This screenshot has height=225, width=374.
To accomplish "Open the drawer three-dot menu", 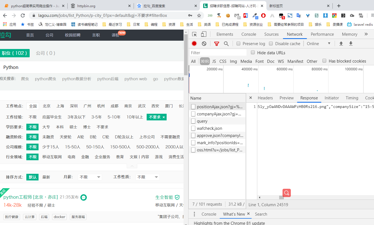I will [194, 214].
